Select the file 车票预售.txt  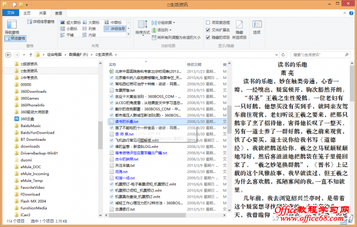coord(125,90)
